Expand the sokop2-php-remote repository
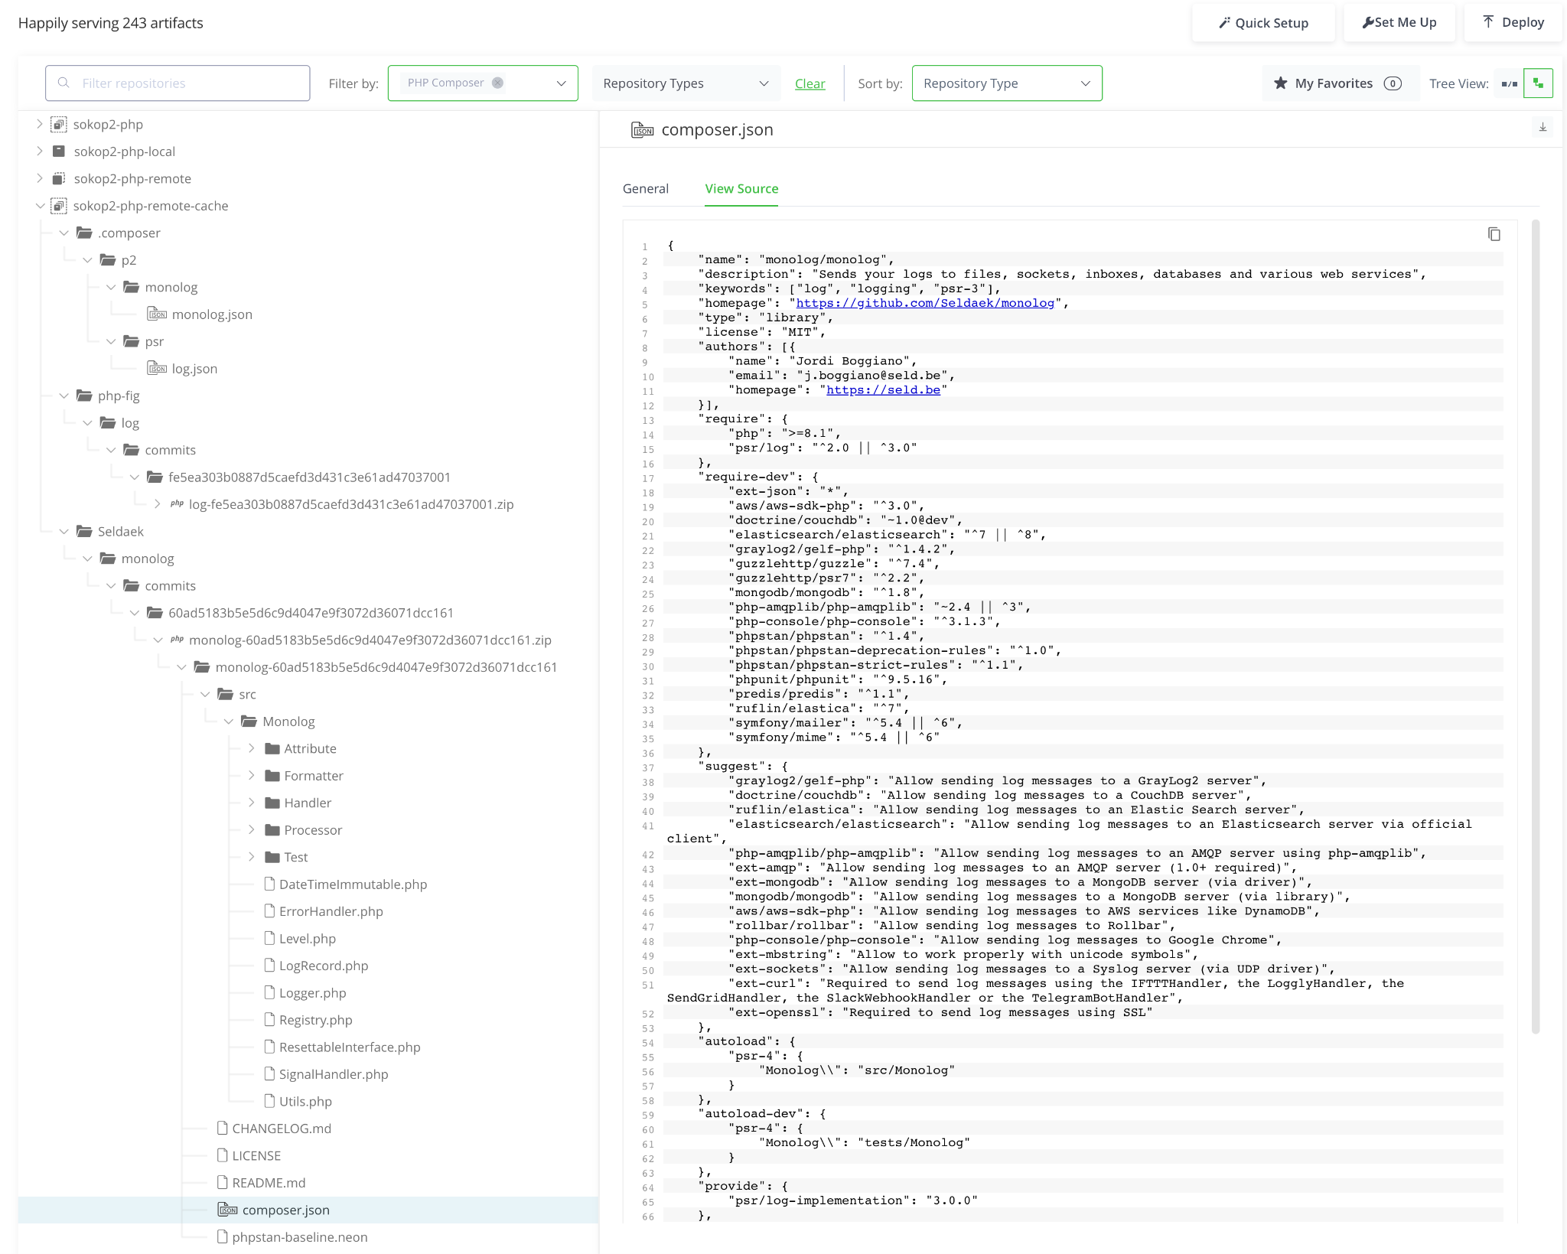1567x1254 pixels. pos(40,178)
